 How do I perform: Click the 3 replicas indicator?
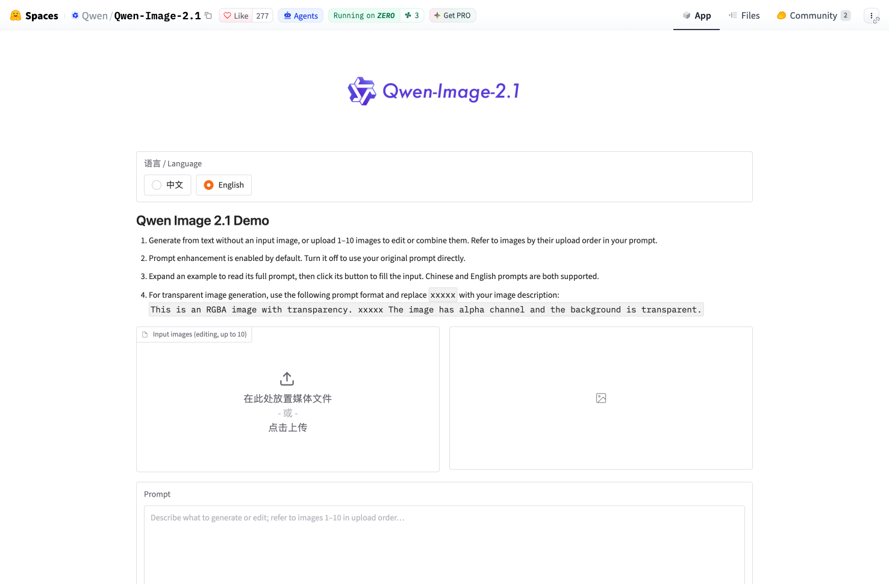point(412,16)
